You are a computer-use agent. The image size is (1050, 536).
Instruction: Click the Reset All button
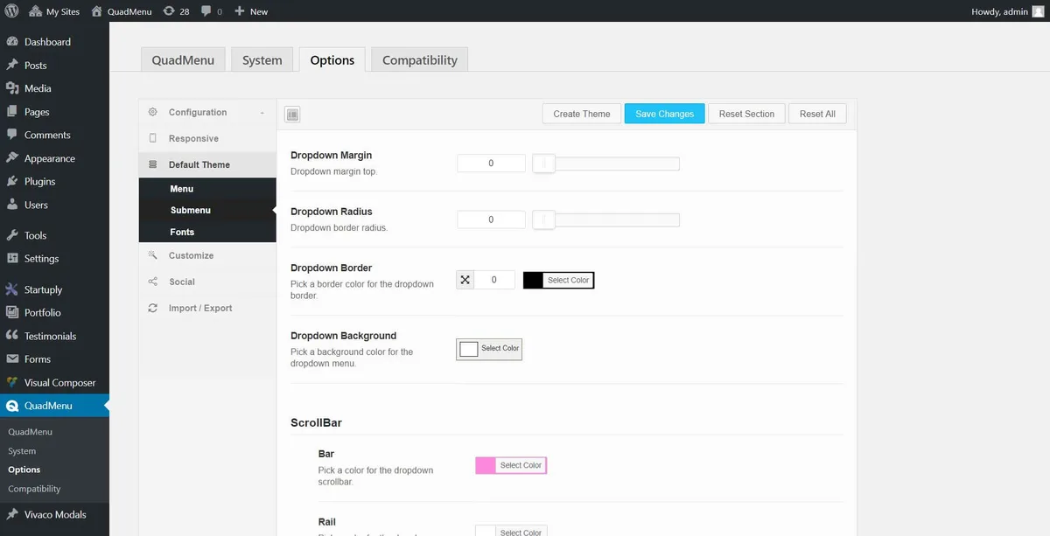[x=817, y=114]
